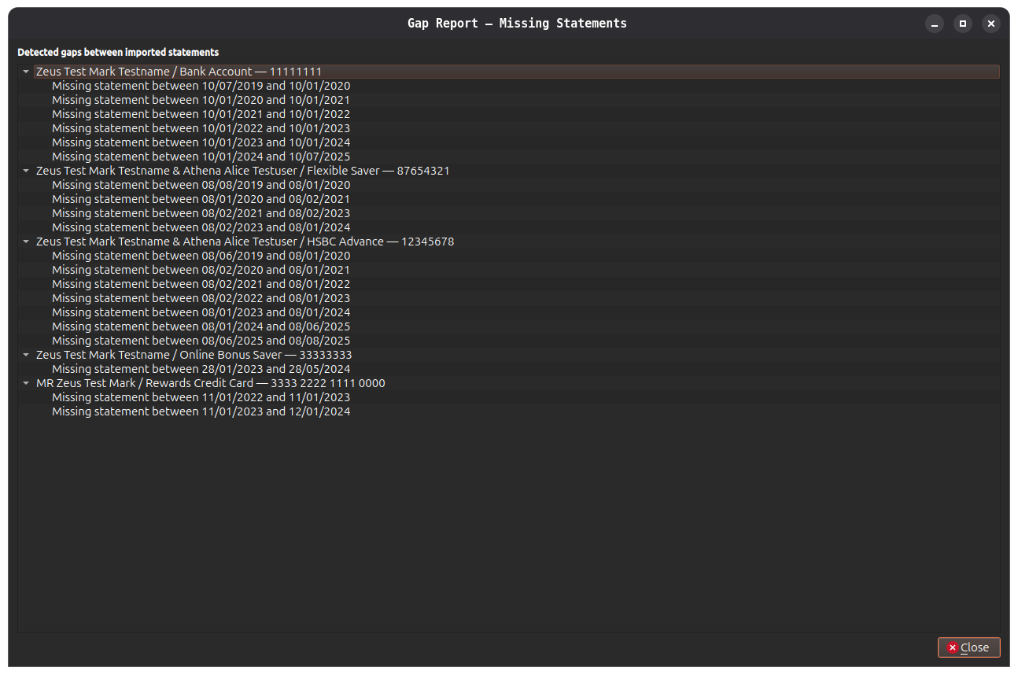Select gap between 08/02/2023 and 08/01/2024
Image resolution: width=1018 pixels, height=675 pixels.
pos(525,227)
